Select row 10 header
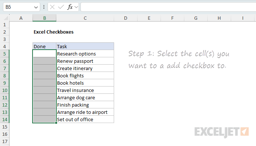Viewport: 256px width, 146px height. (4, 90)
